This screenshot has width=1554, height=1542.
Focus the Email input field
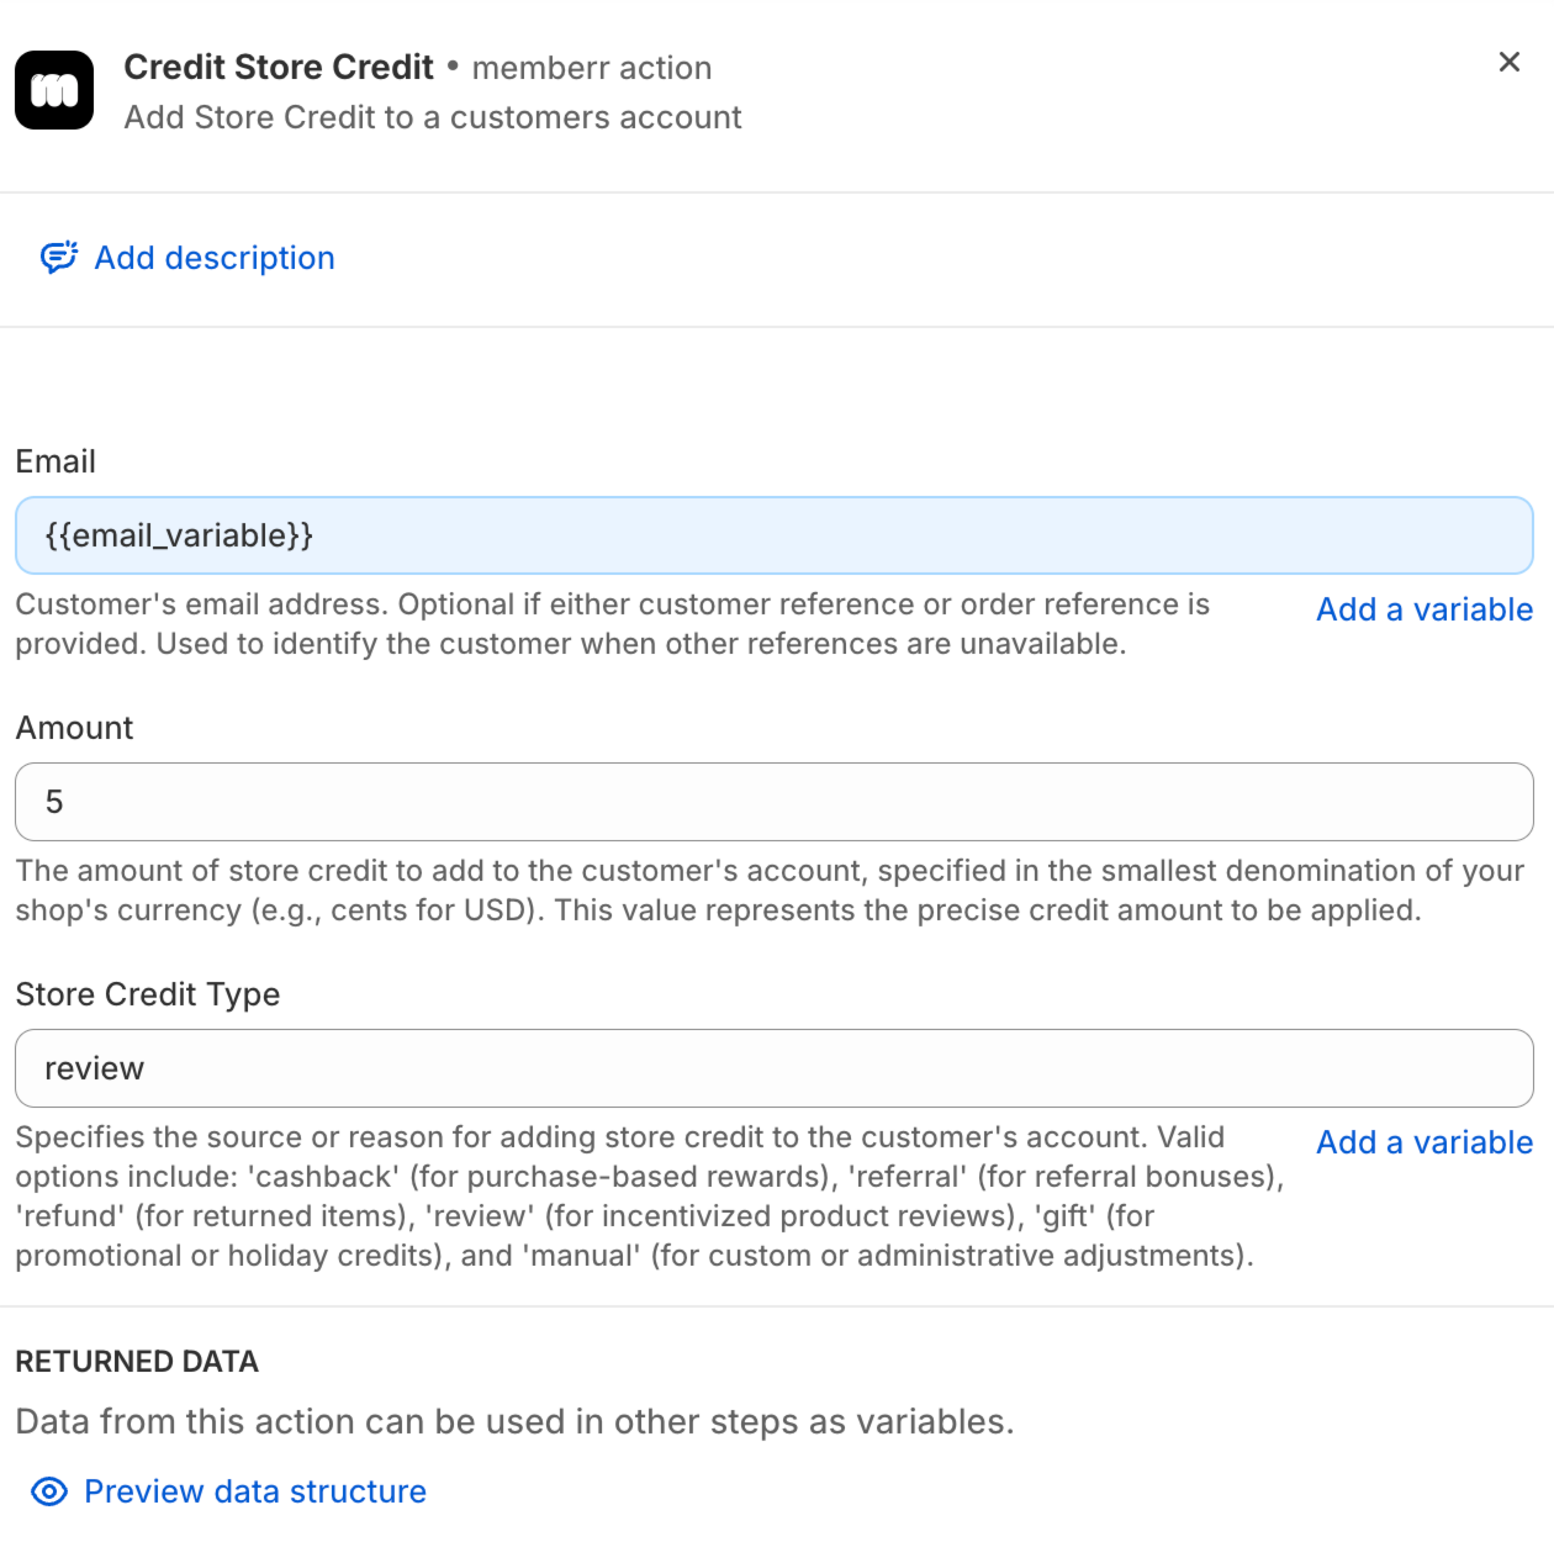[774, 535]
